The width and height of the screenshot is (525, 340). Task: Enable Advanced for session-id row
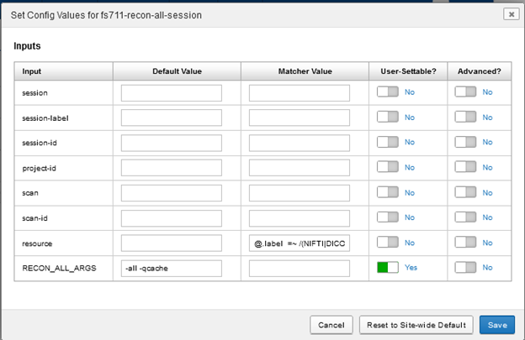point(464,143)
